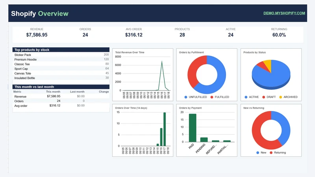Click the DRAFT legend red dot

tap(264, 97)
